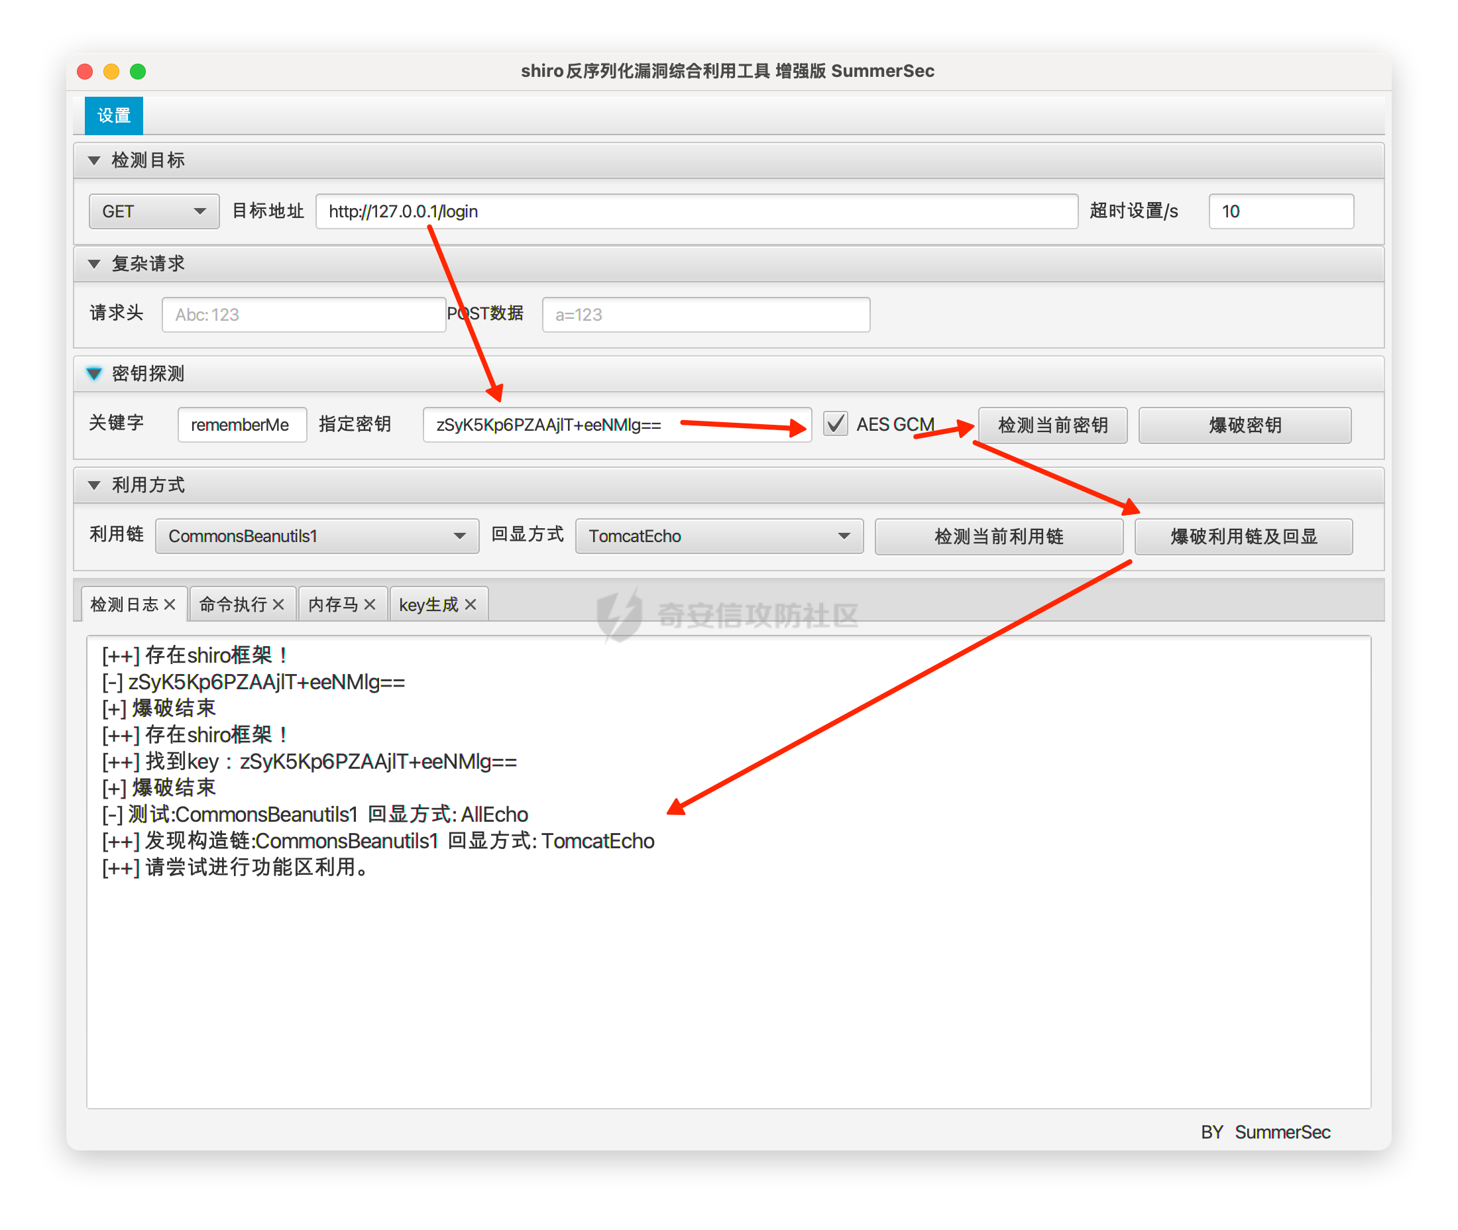Uncheck the AES GCM checkbox

[x=835, y=424]
